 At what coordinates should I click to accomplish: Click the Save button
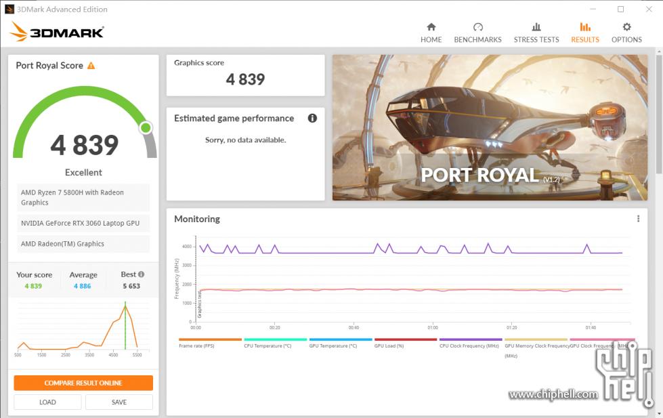tap(119, 402)
